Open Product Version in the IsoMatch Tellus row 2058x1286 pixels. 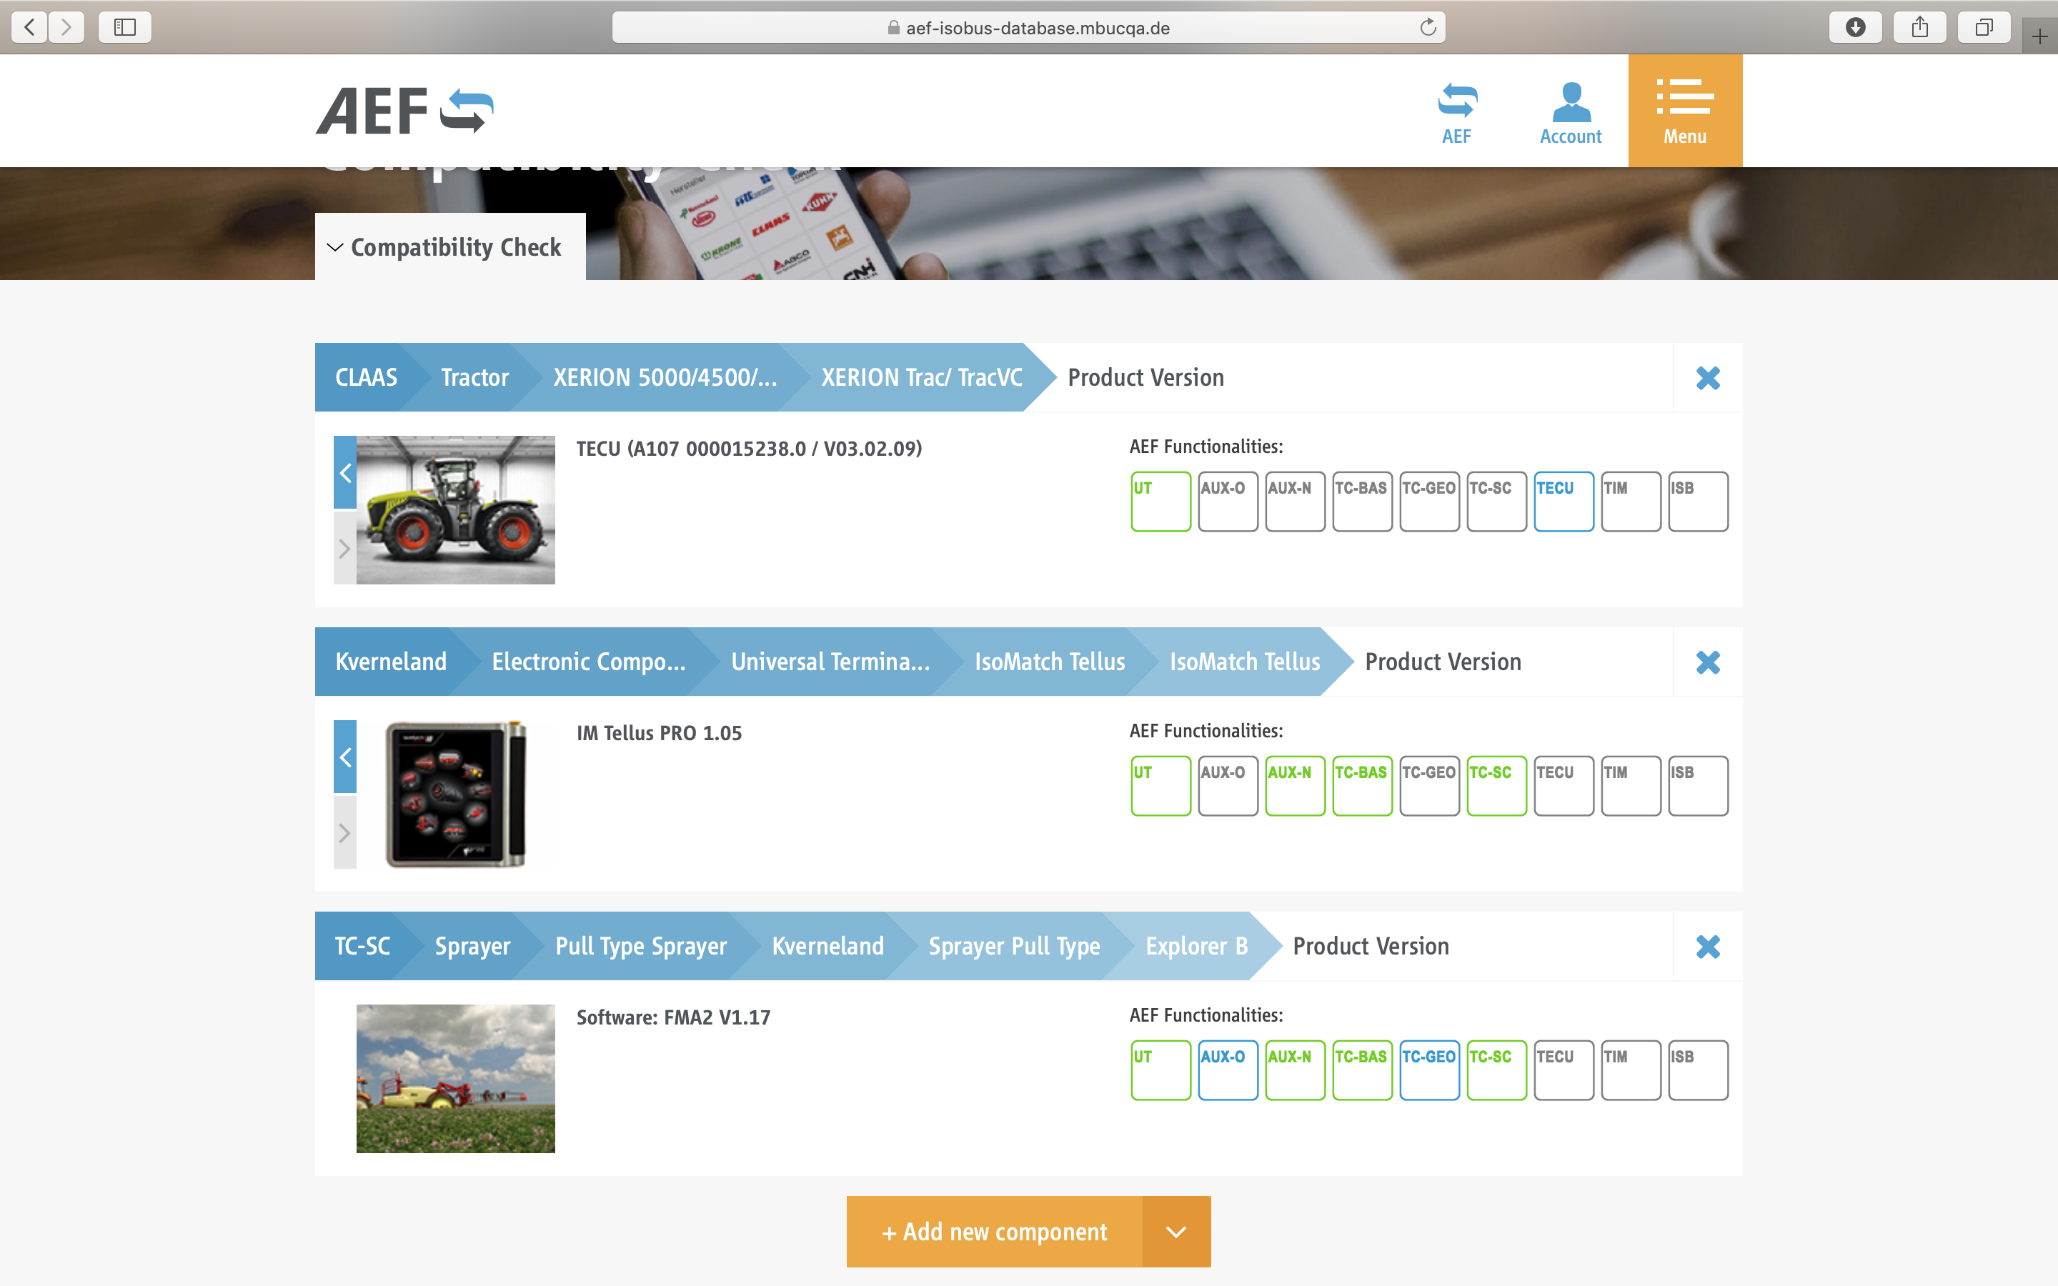[1443, 662]
